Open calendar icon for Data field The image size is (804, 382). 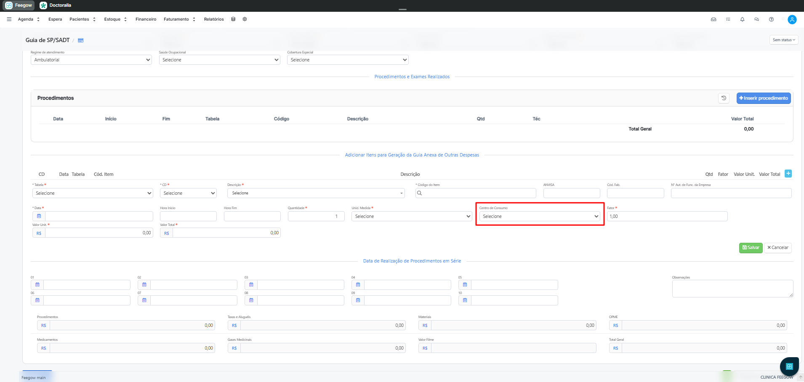39,216
